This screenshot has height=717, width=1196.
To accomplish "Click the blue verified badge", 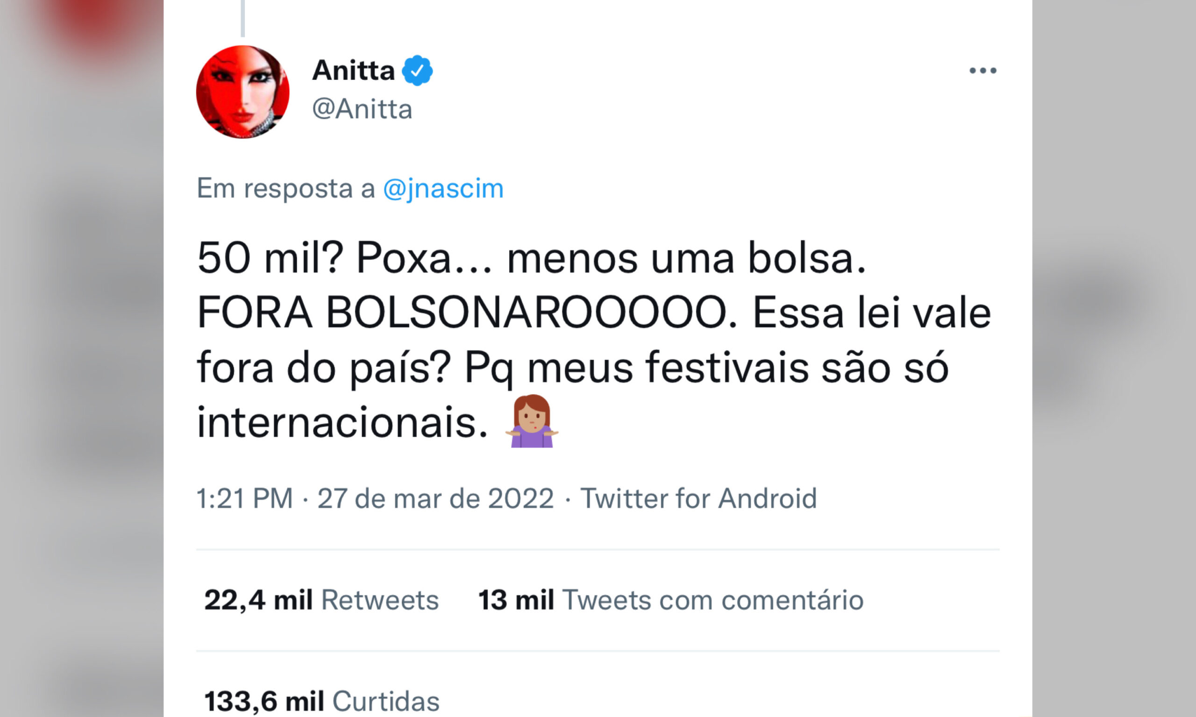I will pos(417,71).
